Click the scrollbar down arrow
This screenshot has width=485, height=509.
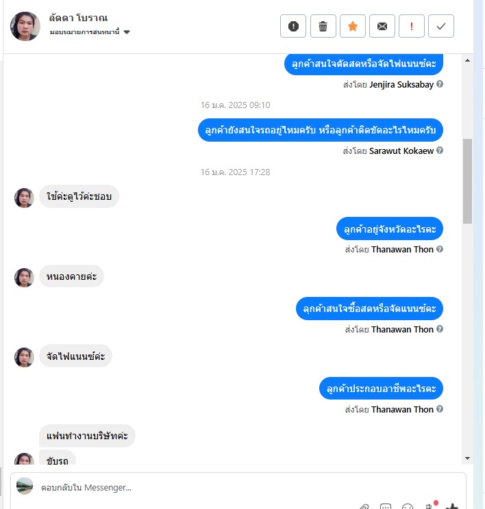[467, 458]
